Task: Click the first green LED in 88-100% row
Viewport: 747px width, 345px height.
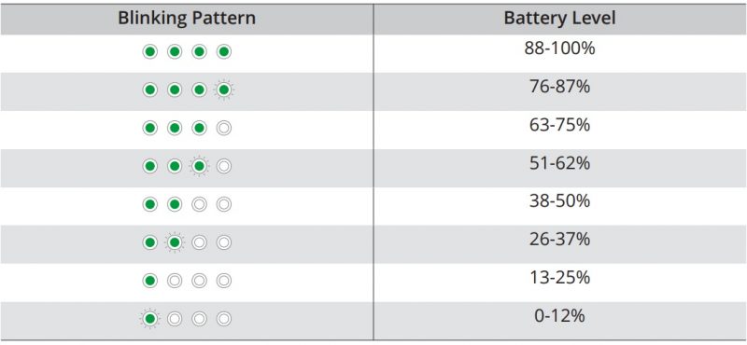Action: coord(150,52)
